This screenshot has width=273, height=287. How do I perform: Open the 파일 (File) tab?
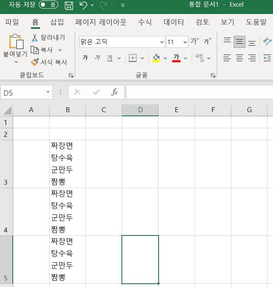[12, 22]
